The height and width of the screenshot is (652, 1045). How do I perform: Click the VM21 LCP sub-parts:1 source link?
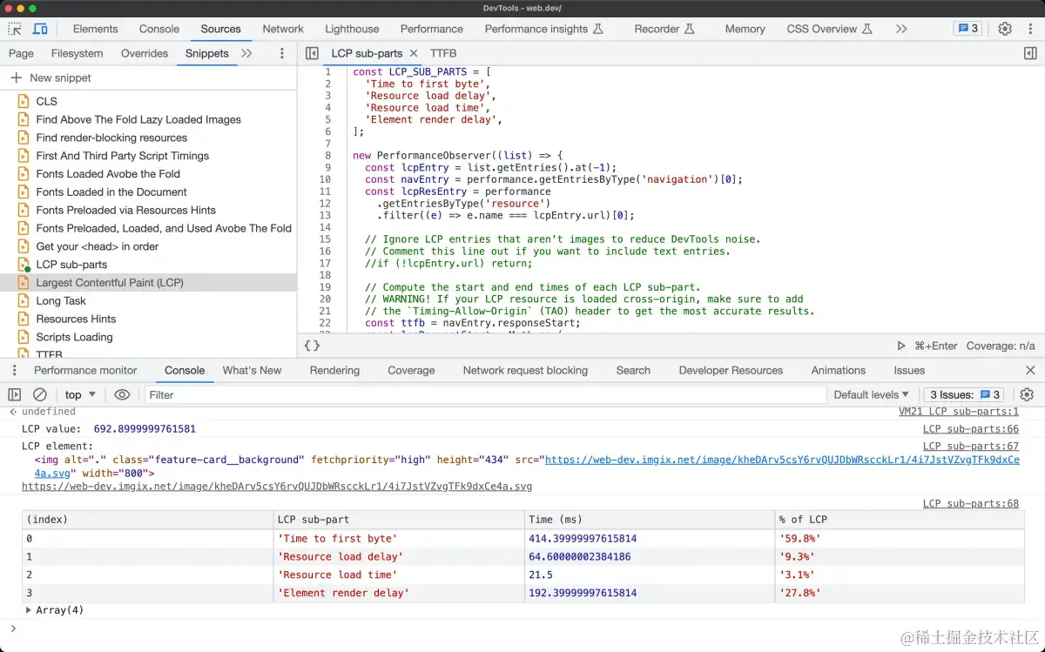click(x=959, y=412)
